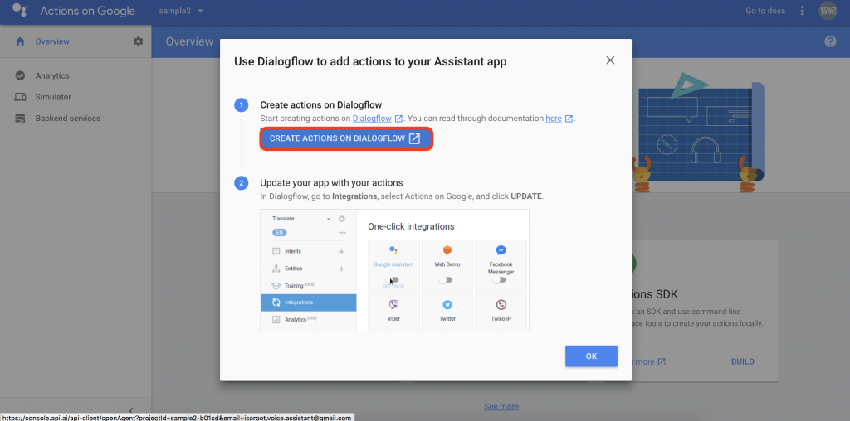
Task: Open the three-dot more options menu
Action: coord(803,11)
